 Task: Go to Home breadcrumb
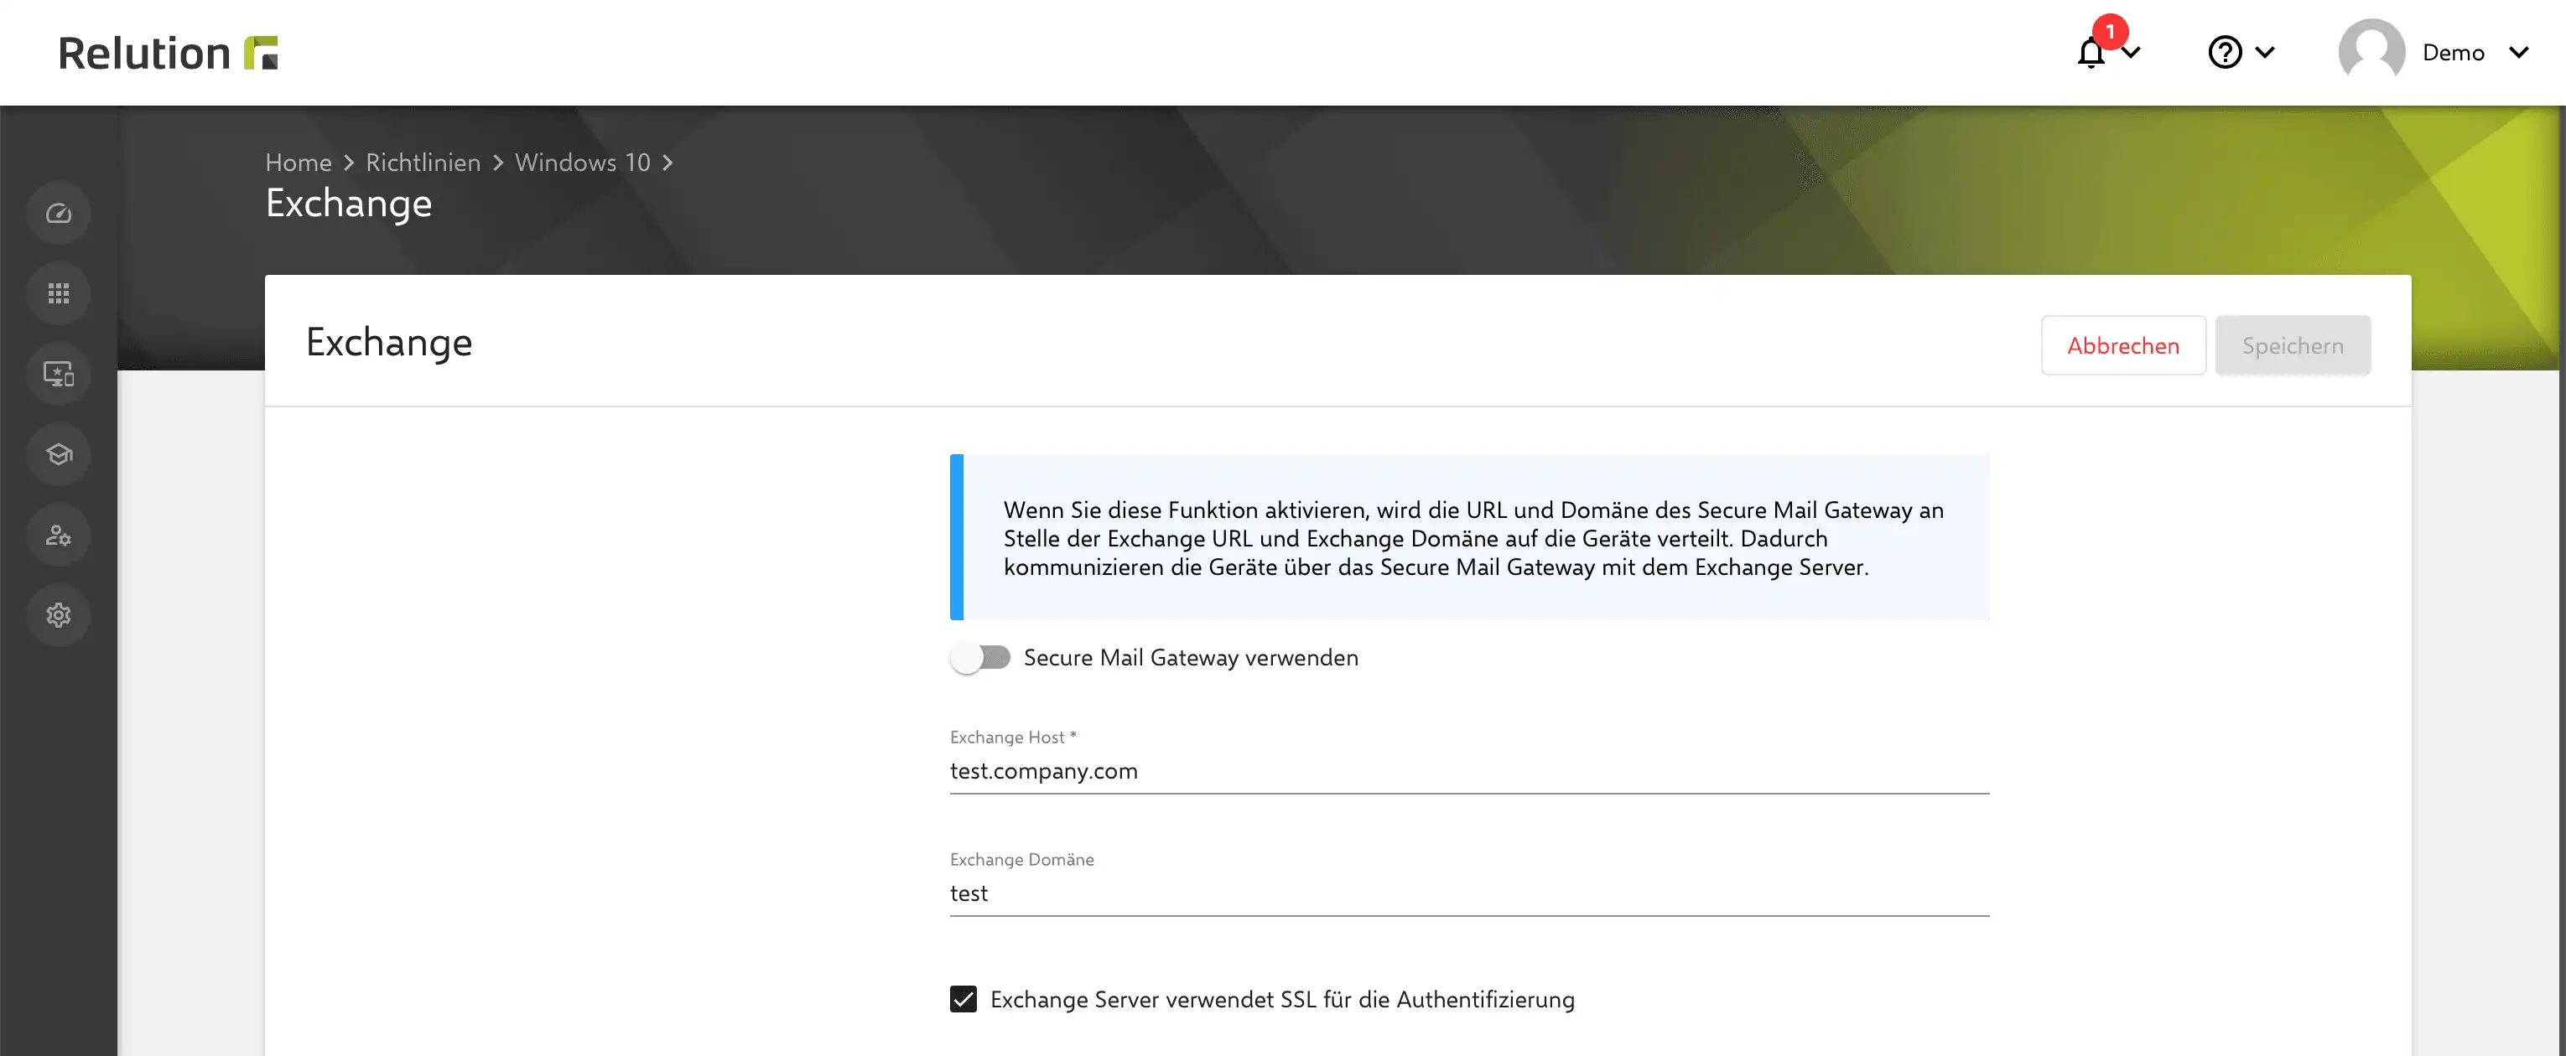(298, 163)
